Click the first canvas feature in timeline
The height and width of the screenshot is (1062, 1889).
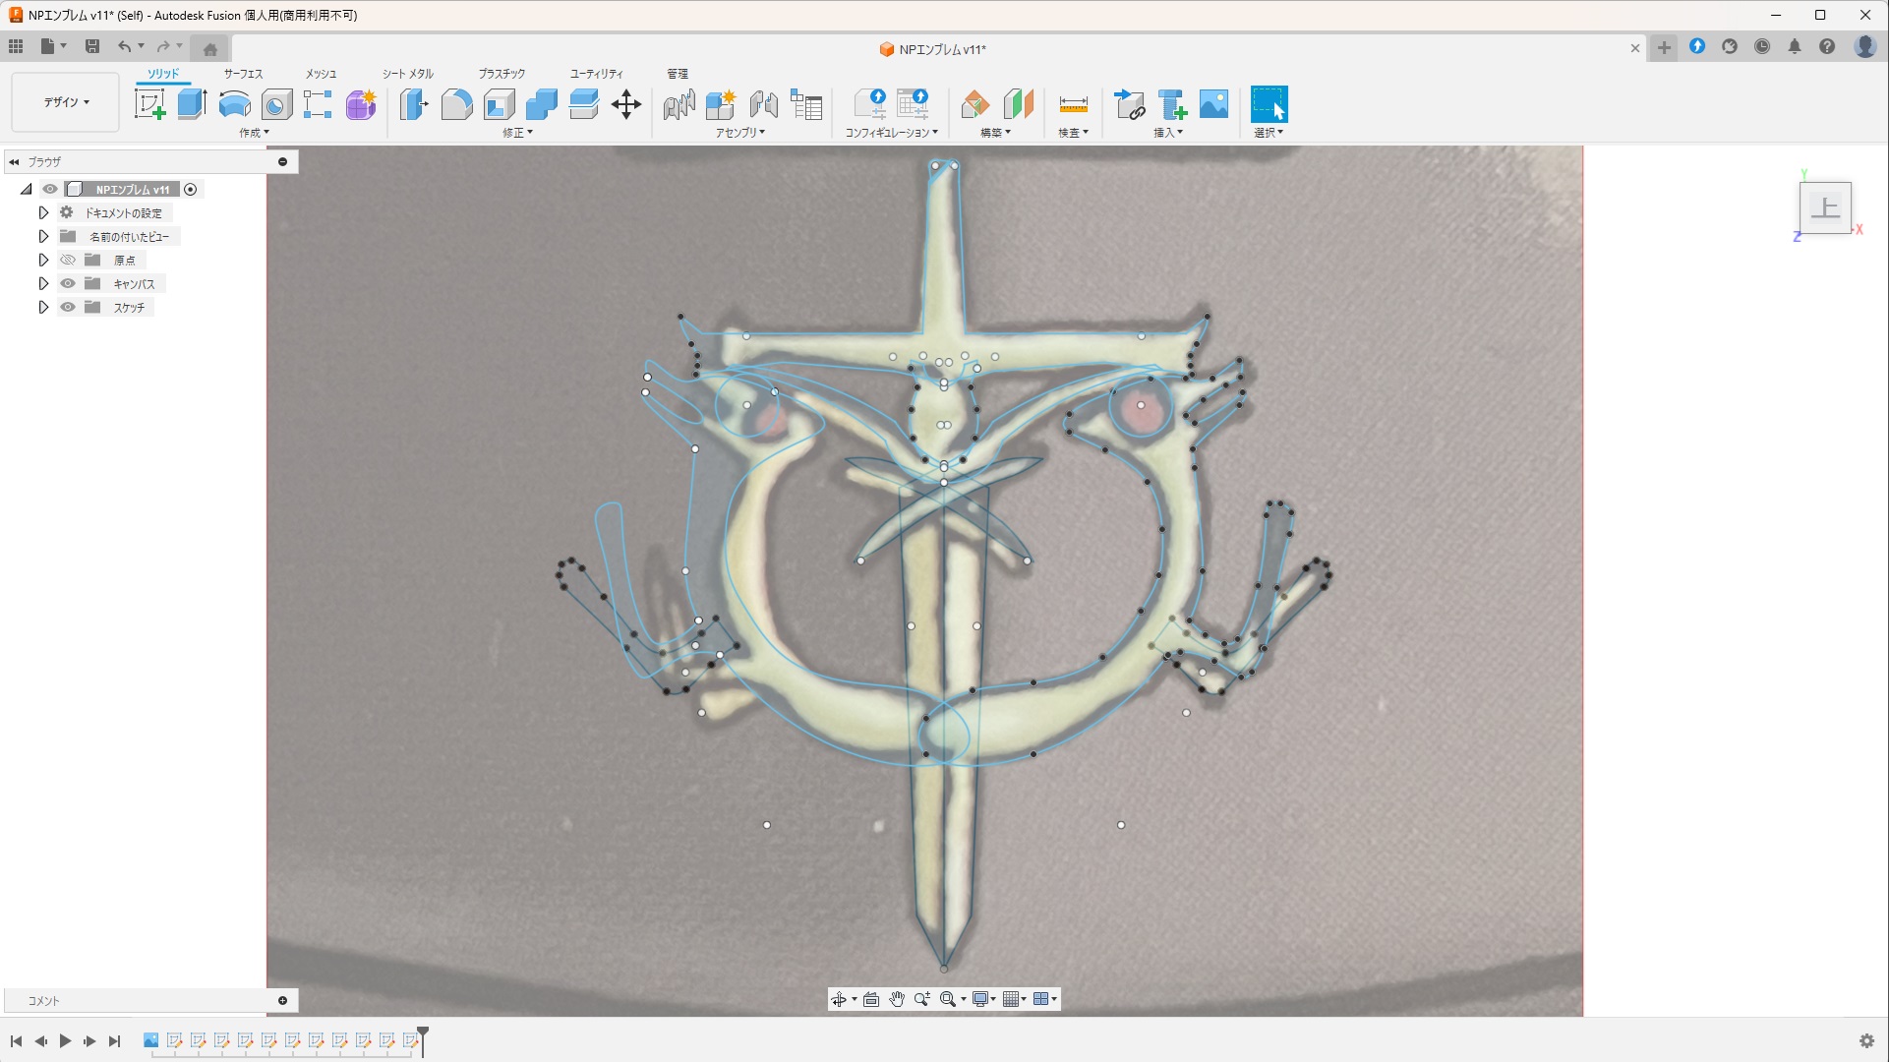[150, 1040]
